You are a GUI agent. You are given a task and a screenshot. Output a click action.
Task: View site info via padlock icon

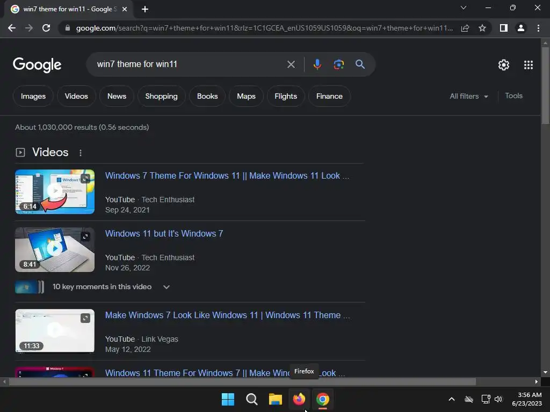point(67,28)
